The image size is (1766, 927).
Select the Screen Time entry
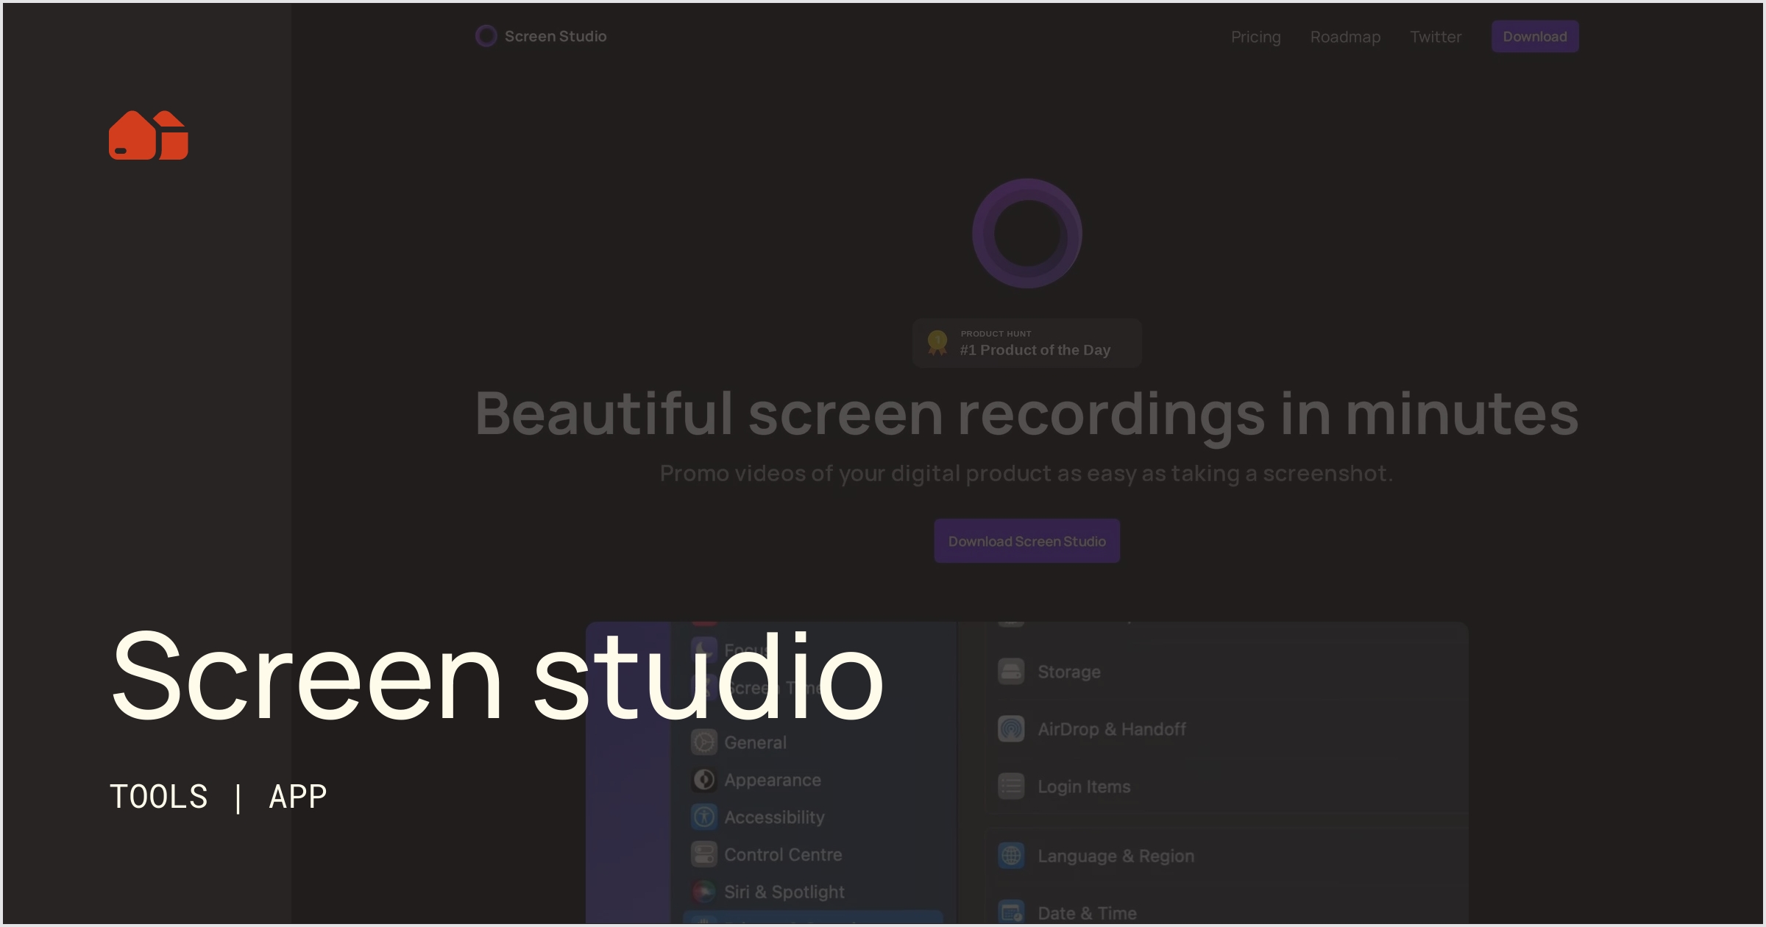click(x=765, y=686)
